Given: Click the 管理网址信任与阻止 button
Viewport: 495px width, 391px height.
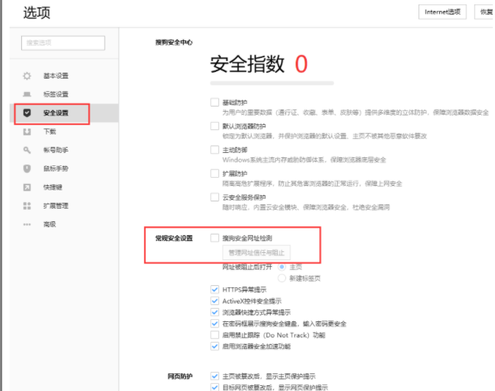Looking at the screenshot, I should click(256, 253).
